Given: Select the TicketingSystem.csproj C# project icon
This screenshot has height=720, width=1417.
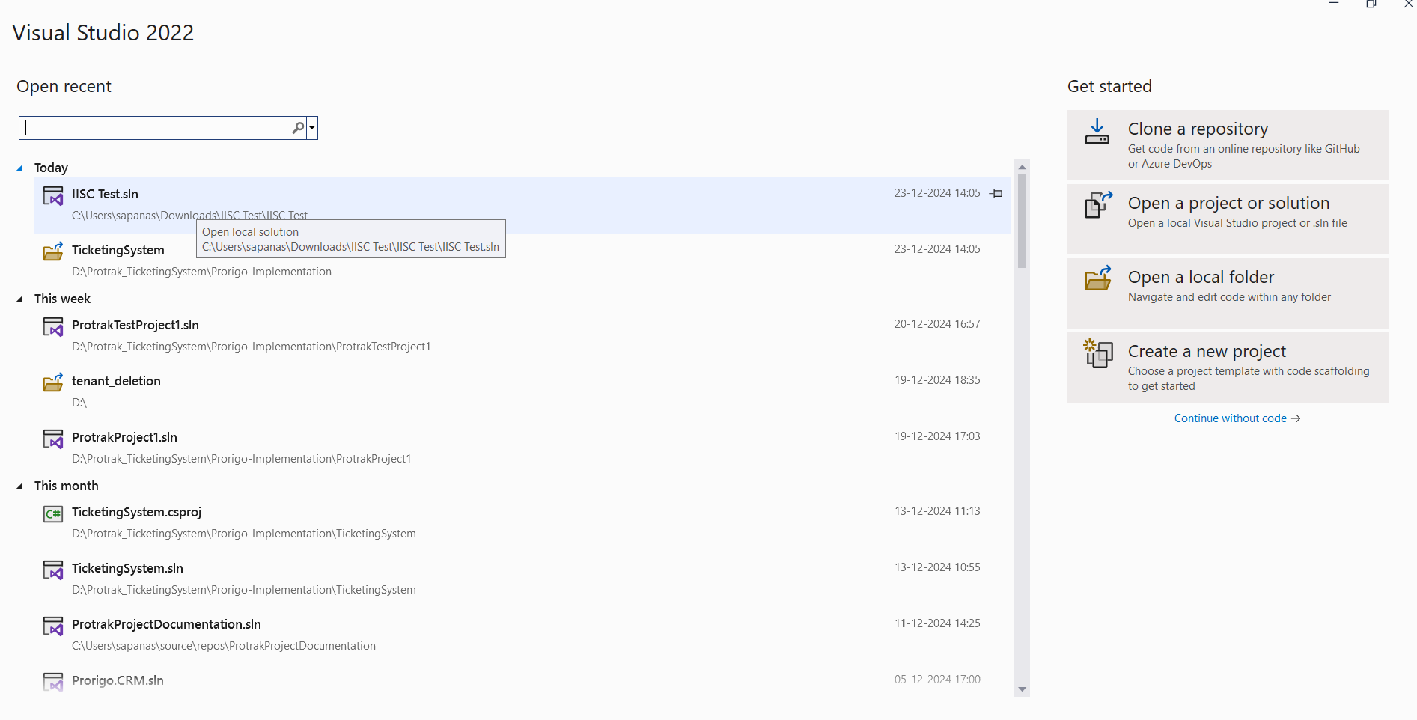Looking at the screenshot, I should point(52,514).
